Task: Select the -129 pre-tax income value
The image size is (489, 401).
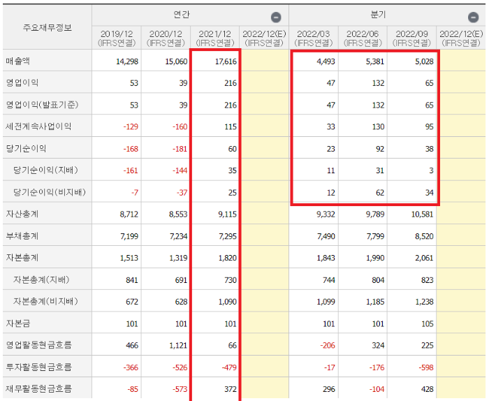Action: [131, 127]
